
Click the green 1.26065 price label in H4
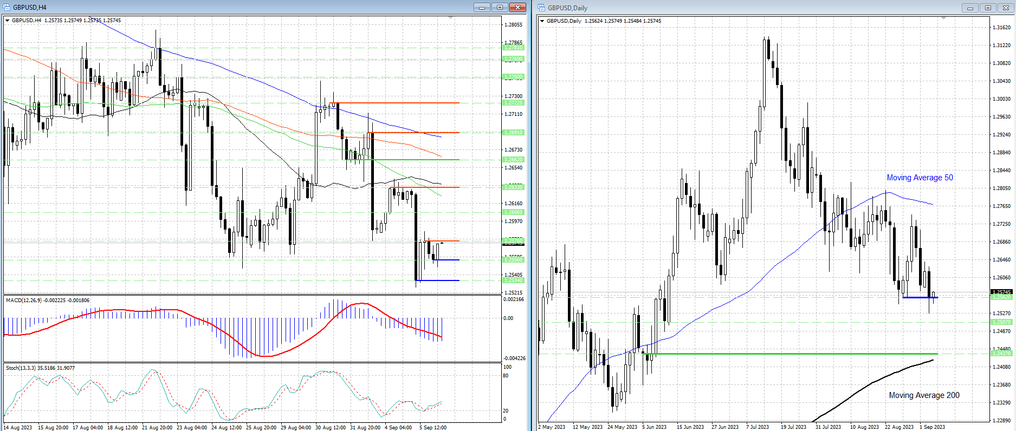click(x=513, y=212)
